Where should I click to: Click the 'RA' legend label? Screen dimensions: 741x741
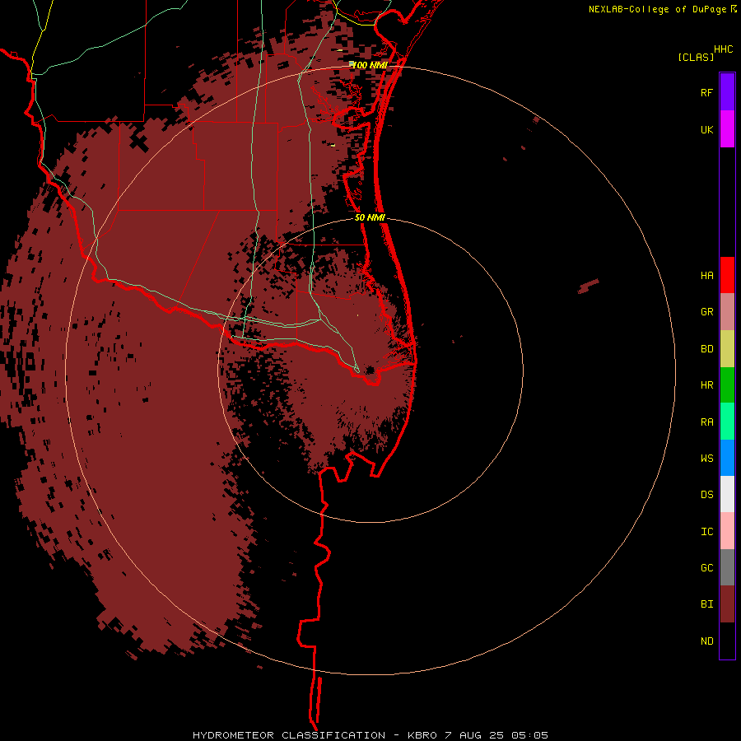[707, 422]
